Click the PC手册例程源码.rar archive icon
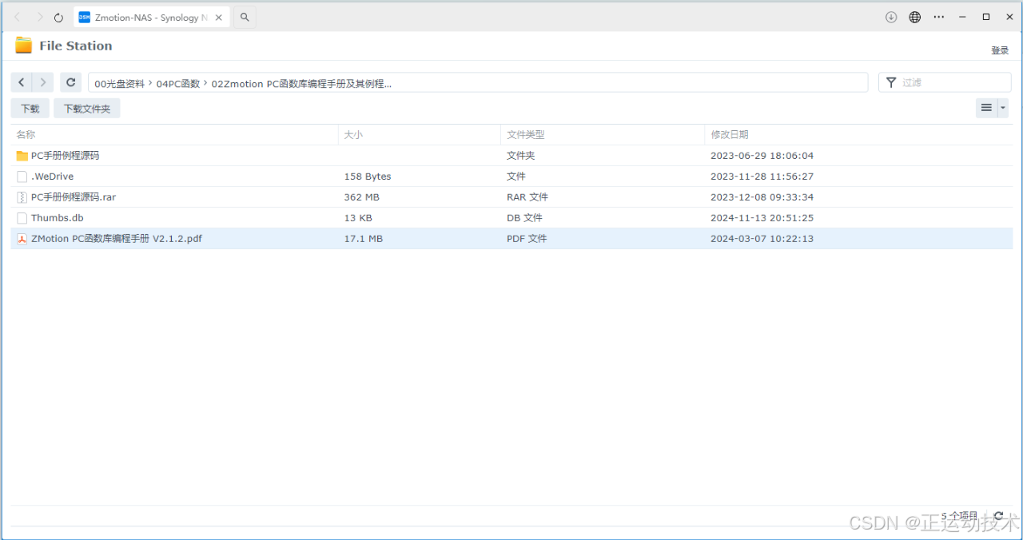Screen dimensions: 1023x540 click(x=22, y=197)
